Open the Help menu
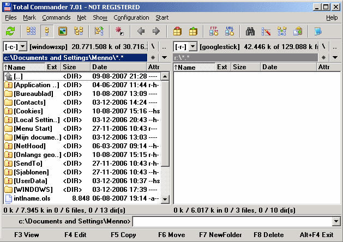The height and width of the screenshot is (242, 343). pos(332,17)
